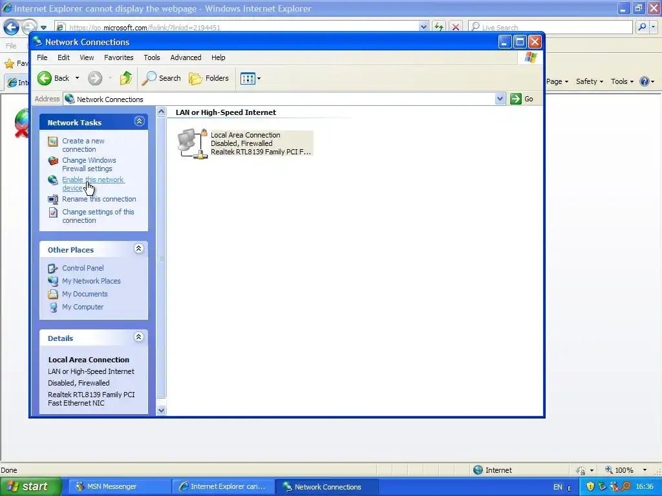Click the My Network Places icon
662x496 pixels.
(x=53, y=281)
